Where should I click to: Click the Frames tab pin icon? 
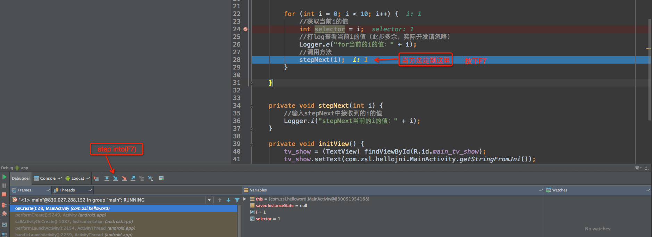(48, 190)
